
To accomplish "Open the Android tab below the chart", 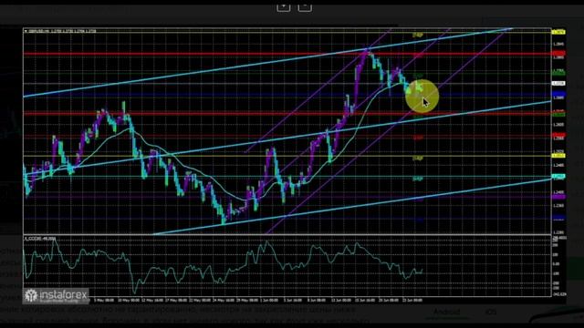I will click(446, 312).
